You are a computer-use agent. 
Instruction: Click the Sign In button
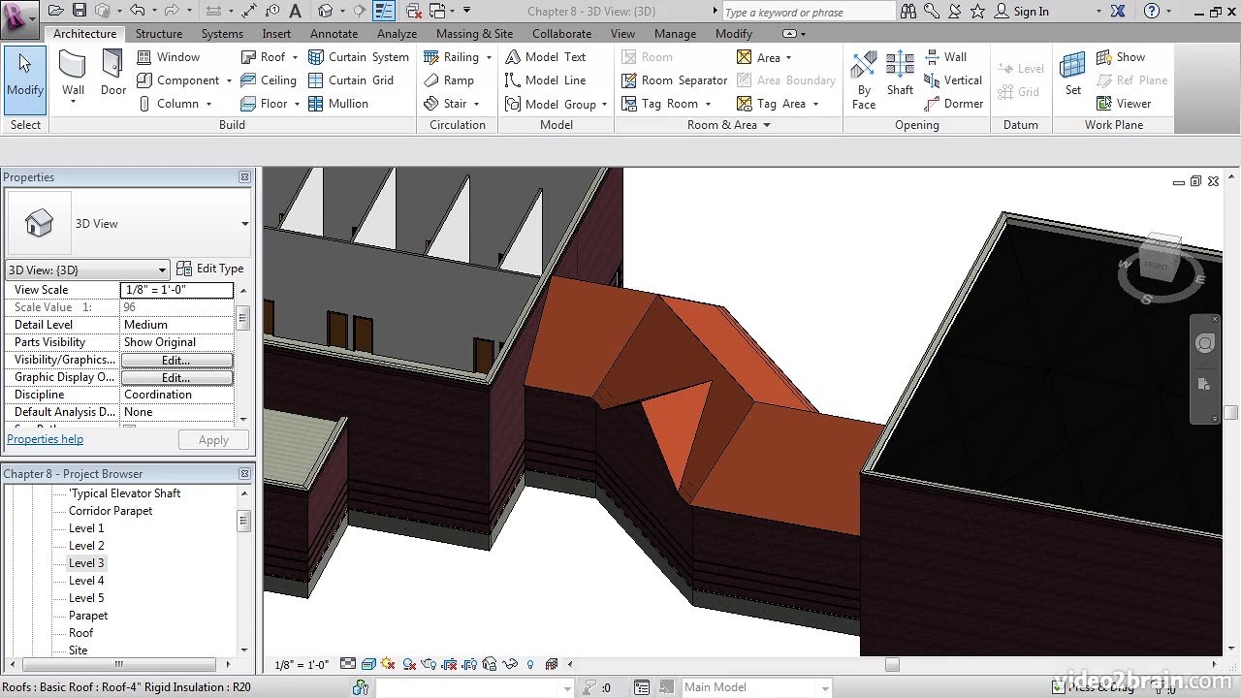(x=1022, y=12)
